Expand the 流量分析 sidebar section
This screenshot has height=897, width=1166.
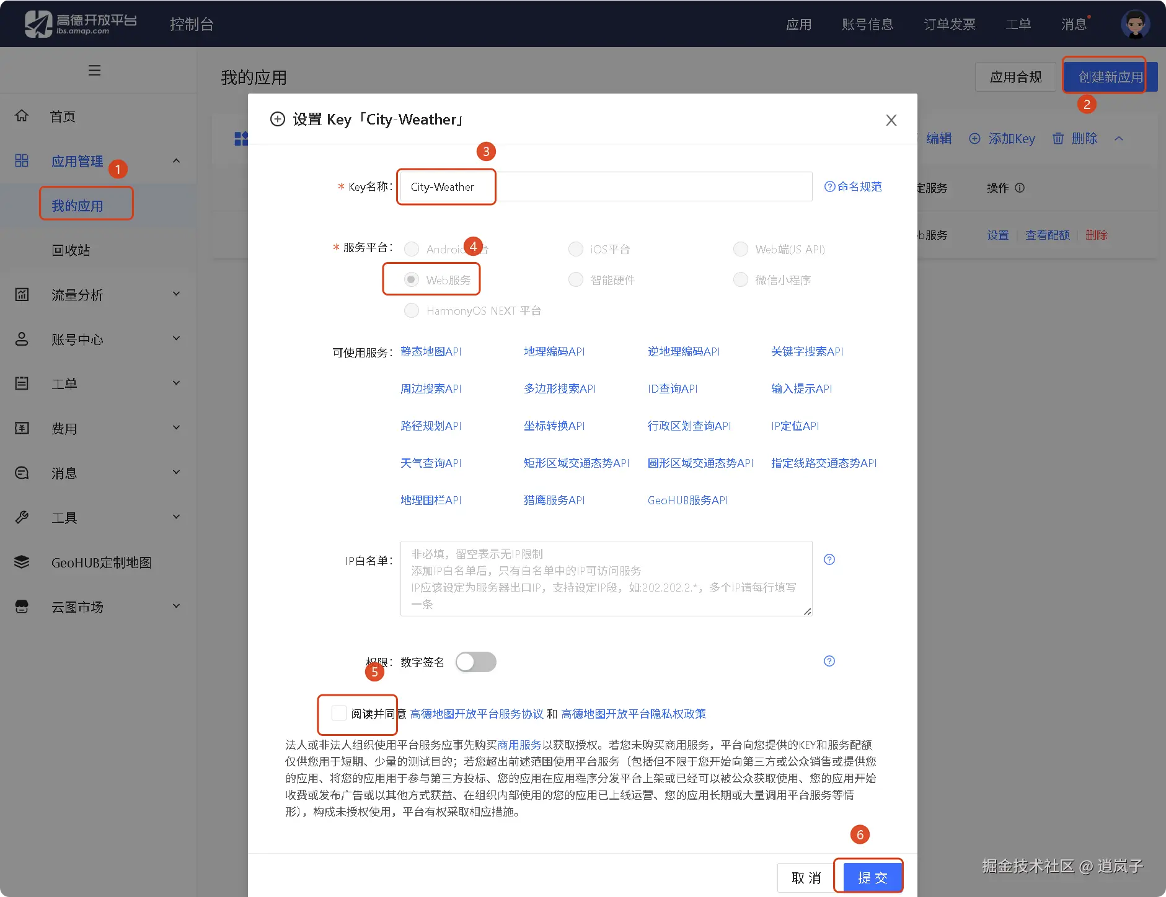(176, 294)
